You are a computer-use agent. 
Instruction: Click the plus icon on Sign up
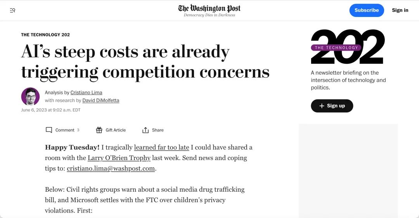(x=322, y=106)
